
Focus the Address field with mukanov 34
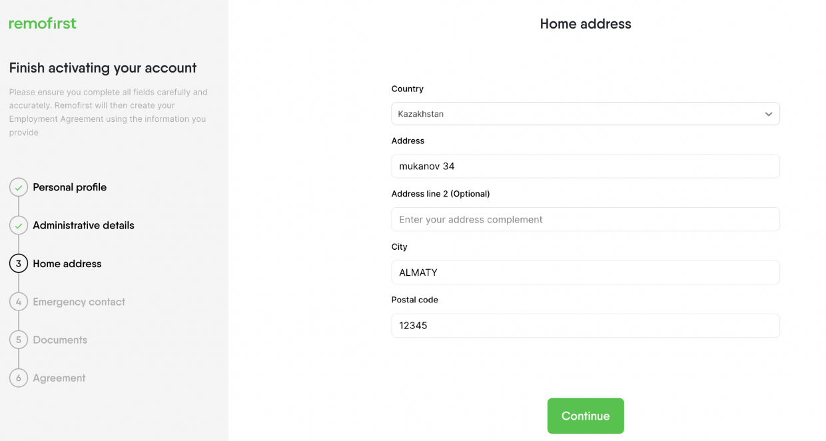[x=586, y=167]
